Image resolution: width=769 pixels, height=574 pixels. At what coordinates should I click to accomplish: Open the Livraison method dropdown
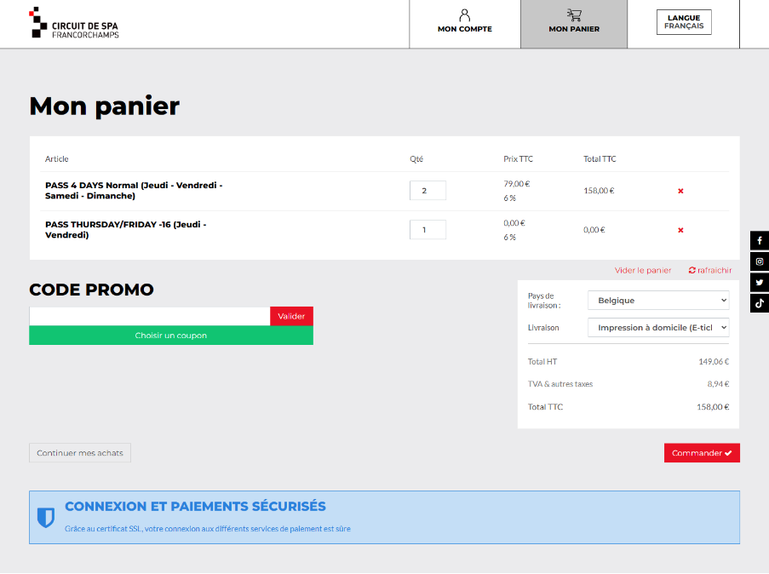click(x=658, y=328)
